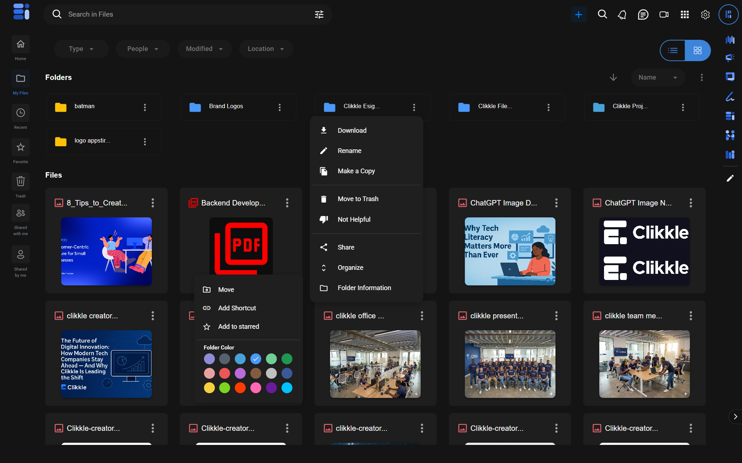The height and width of the screenshot is (463, 742).
Task: Click Add to starred option
Action: pyautogui.click(x=238, y=327)
